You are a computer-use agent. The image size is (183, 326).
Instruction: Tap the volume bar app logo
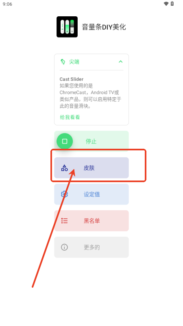pos(67,27)
